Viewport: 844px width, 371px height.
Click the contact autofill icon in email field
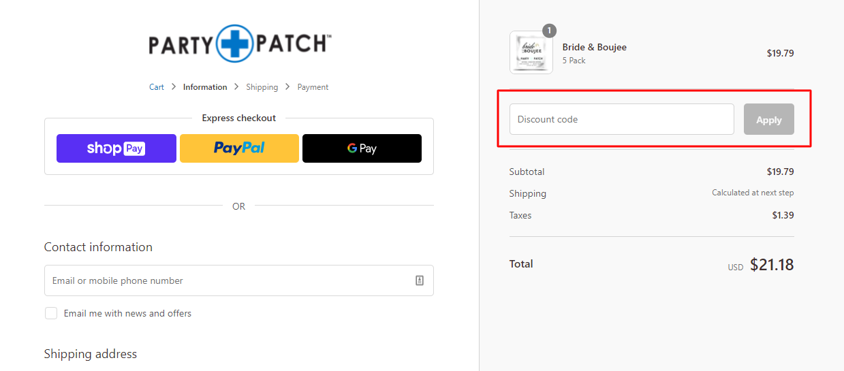pyautogui.click(x=420, y=280)
